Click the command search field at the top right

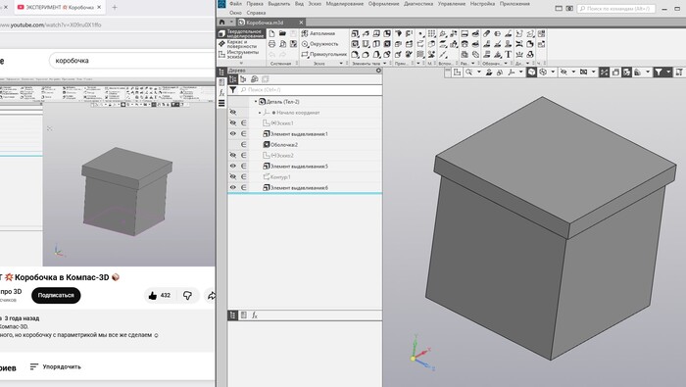[616, 8]
